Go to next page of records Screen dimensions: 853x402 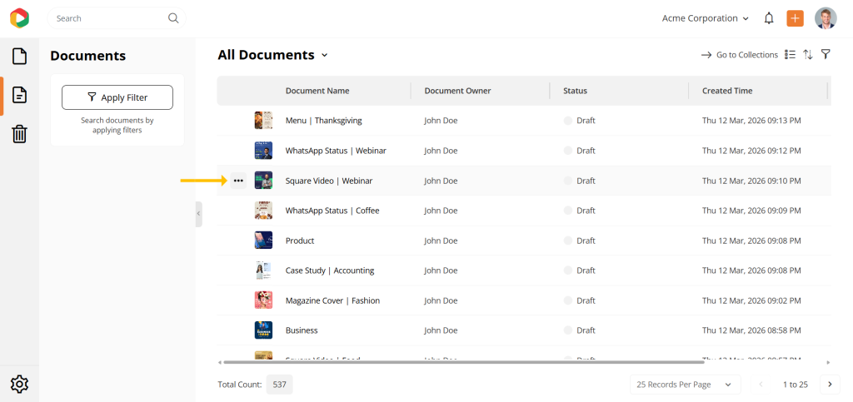click(x=830, y=385)
